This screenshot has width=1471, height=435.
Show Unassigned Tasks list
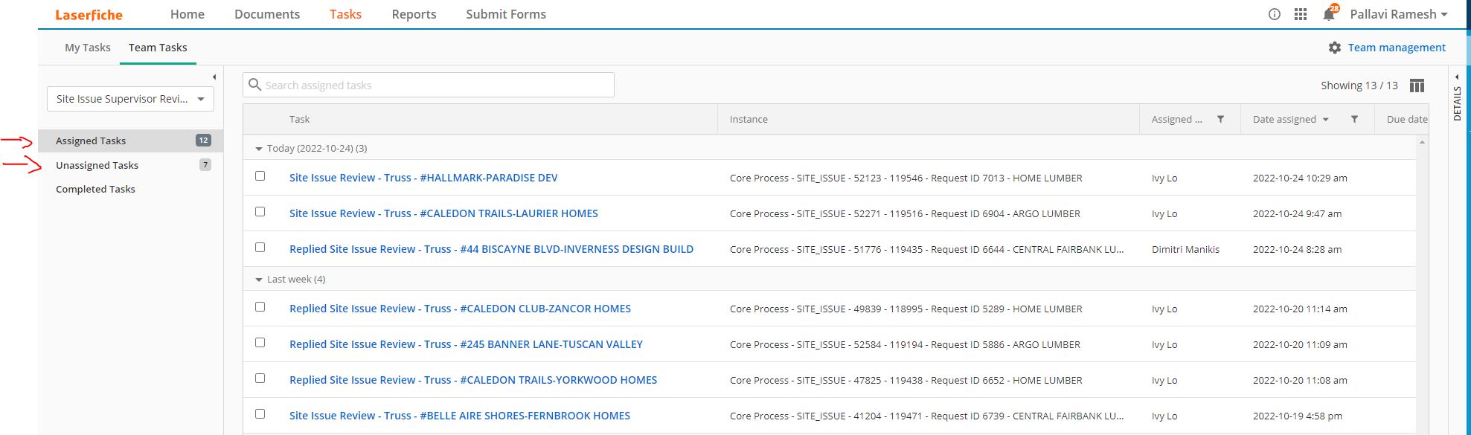tap(97, 165)
